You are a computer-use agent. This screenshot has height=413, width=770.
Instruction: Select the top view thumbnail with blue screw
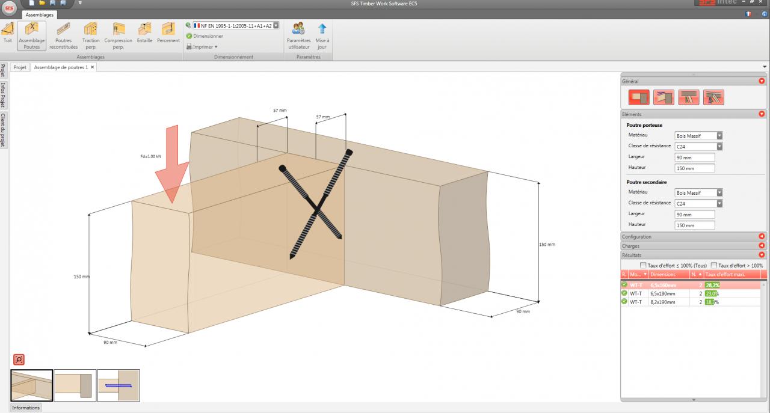pos(119,385)
